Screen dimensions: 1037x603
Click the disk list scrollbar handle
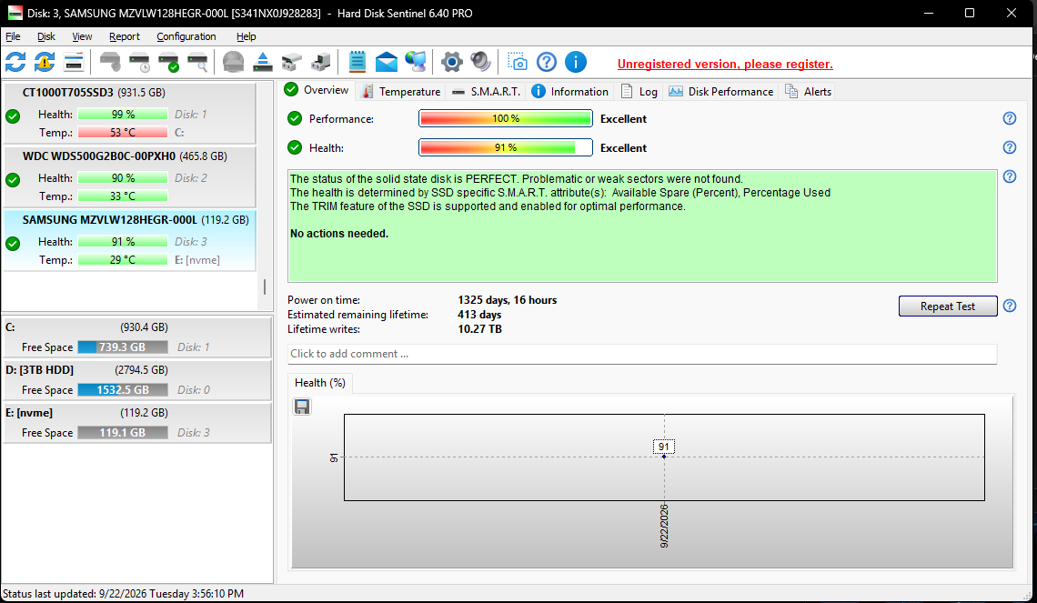265,287
